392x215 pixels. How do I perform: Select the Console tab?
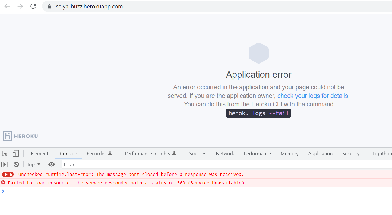(x=68, y=154)
